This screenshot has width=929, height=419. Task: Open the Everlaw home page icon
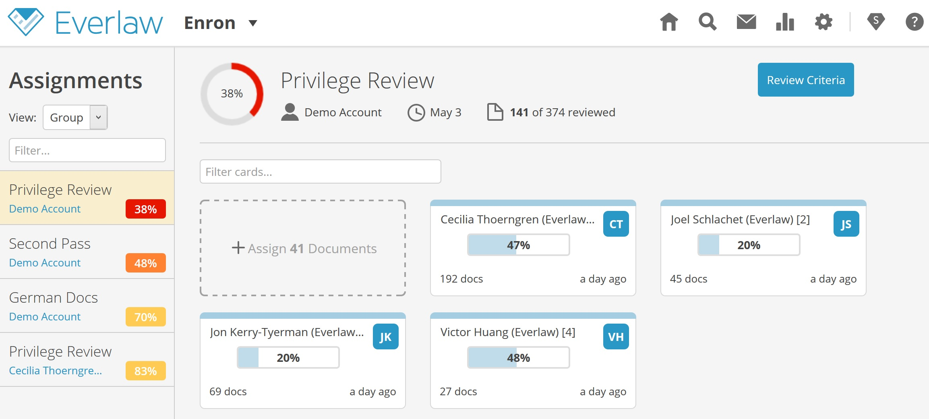click(x=668, y=22)
